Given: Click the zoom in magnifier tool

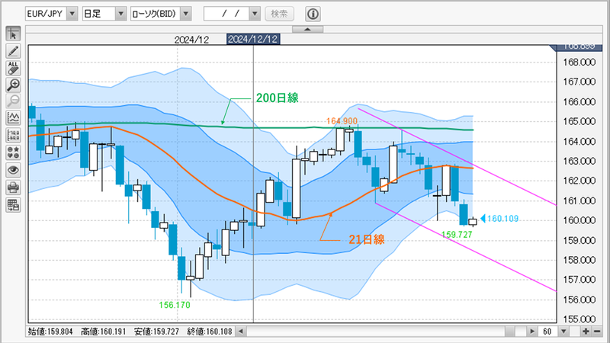Looking at the screenshot, I should pos(13,85).
